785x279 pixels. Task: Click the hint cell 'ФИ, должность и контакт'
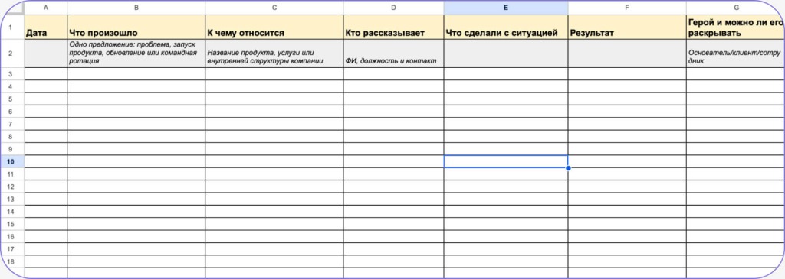[393, 54]
